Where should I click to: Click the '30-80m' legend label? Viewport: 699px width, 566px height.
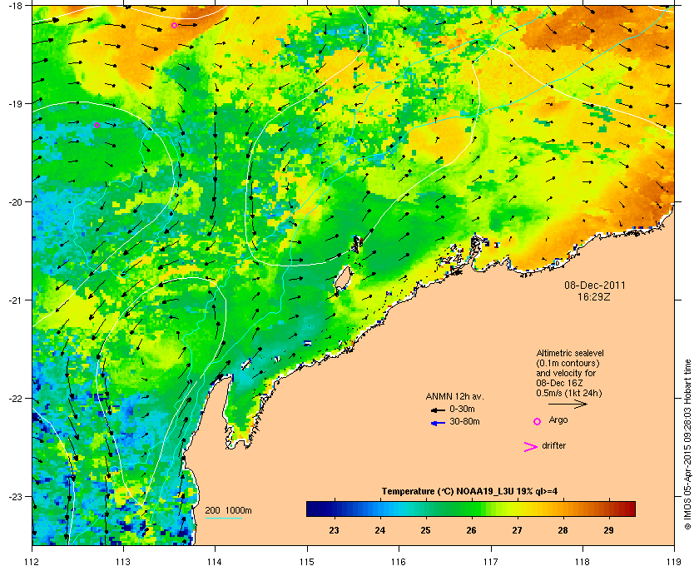tap(464, 421)
